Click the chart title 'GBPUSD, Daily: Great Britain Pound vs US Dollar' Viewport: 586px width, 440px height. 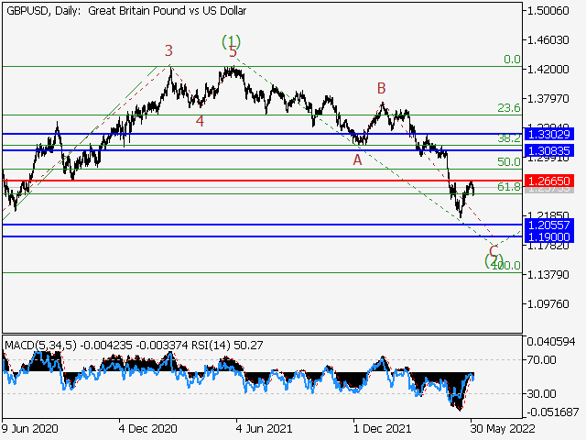coord(126,11)
